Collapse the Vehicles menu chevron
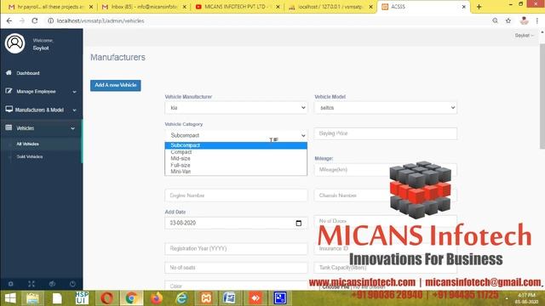Viewport: 545px width, 306px height. pyautogui.click(x=72, y=128)
